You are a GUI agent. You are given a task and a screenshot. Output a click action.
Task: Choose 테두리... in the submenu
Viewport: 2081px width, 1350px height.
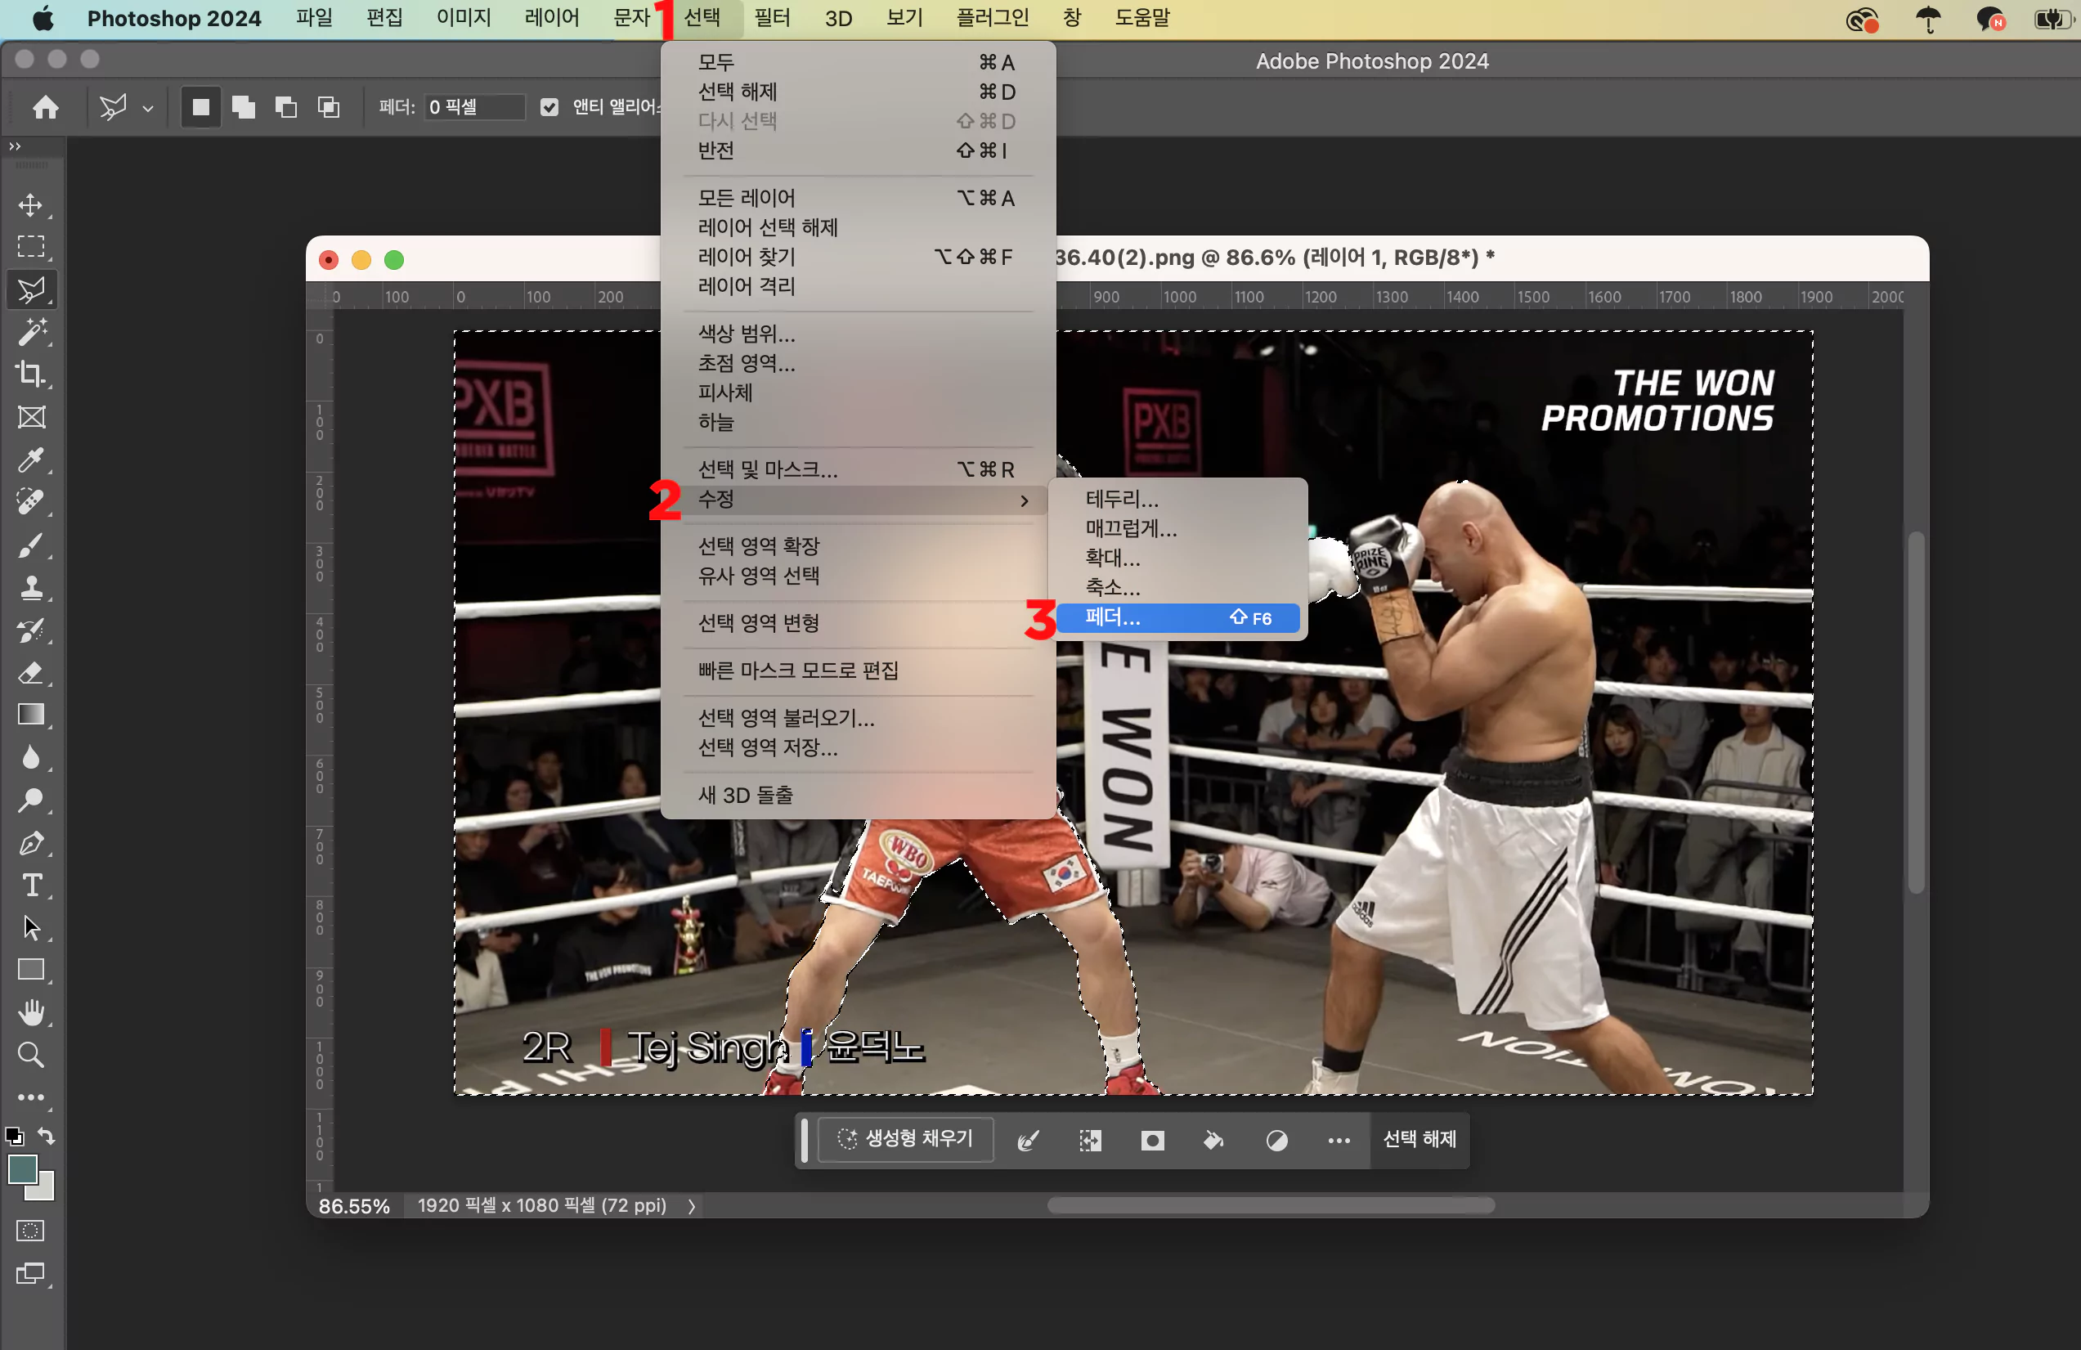click(1177, 500)
